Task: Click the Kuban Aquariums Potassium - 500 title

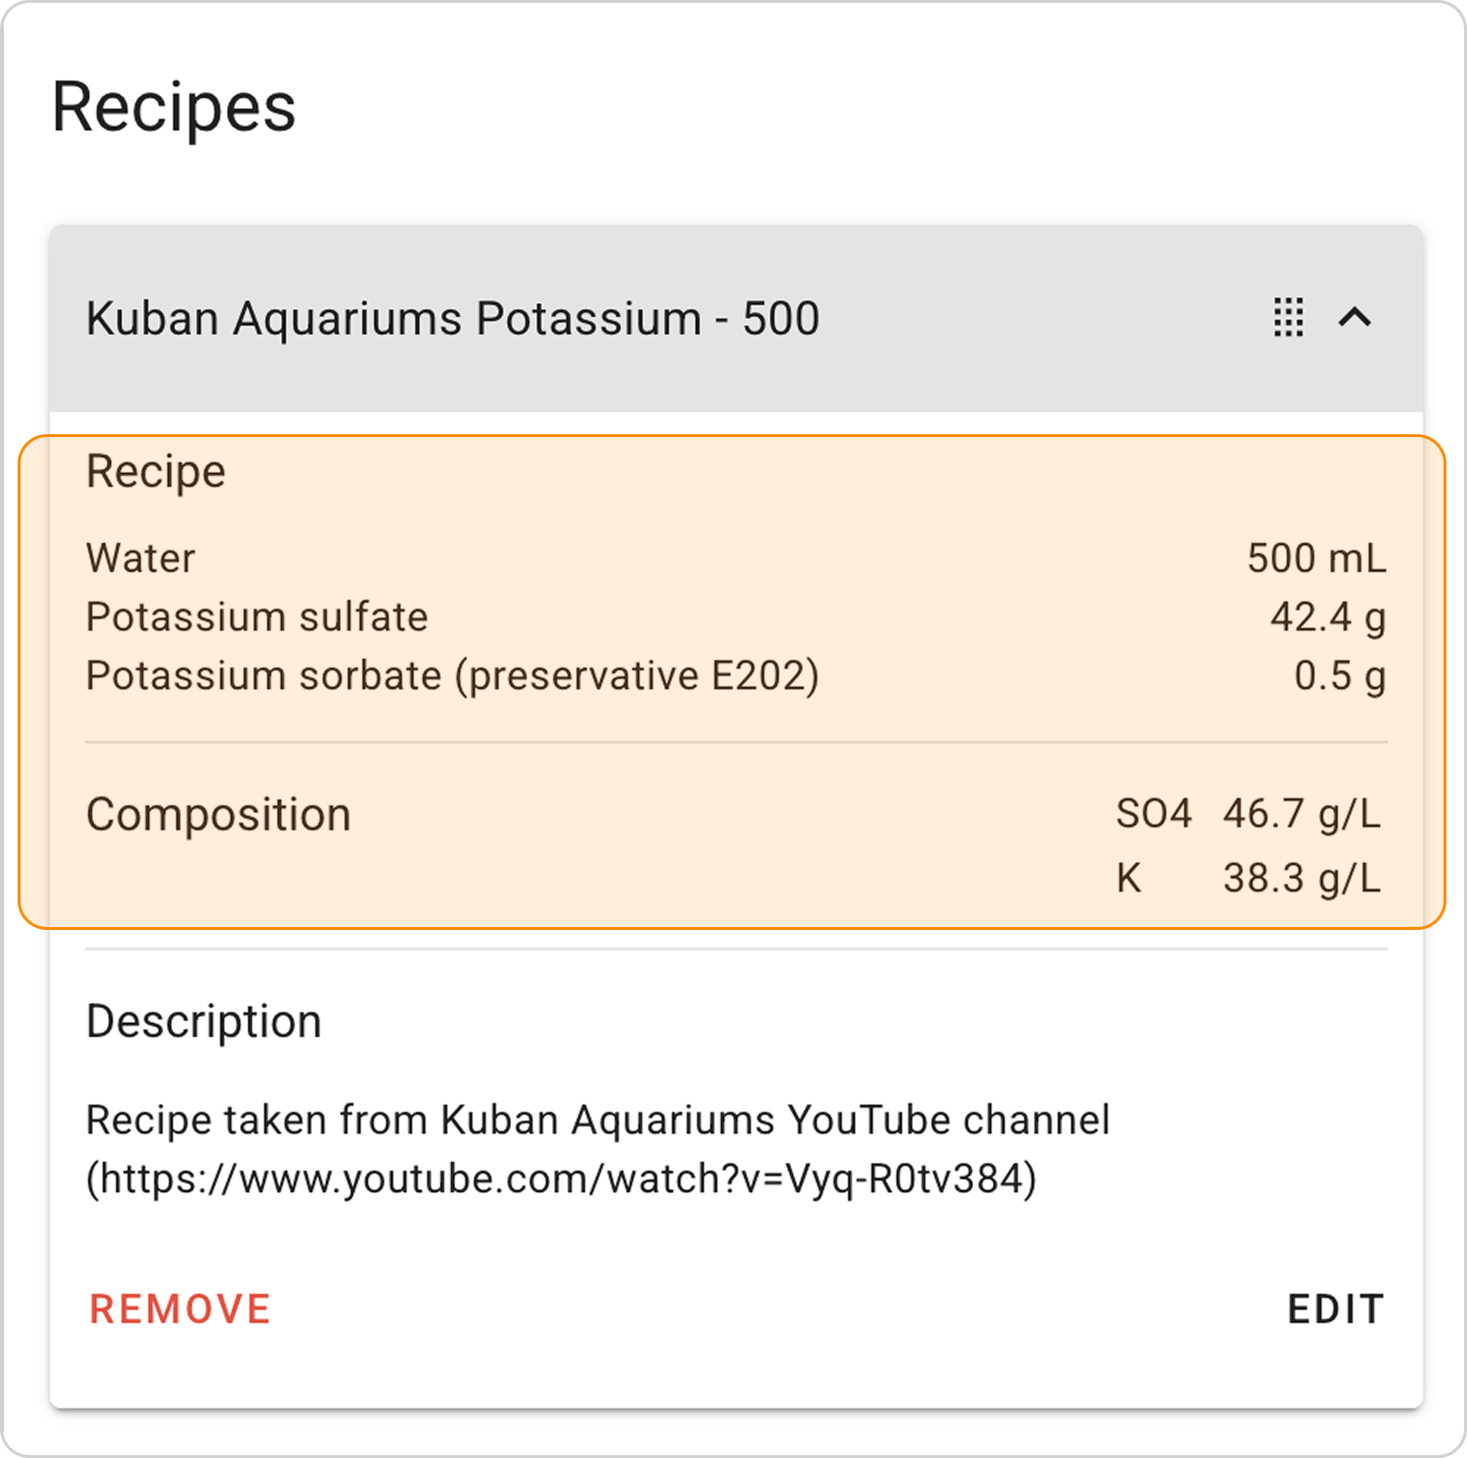Action: pos(453,318)
